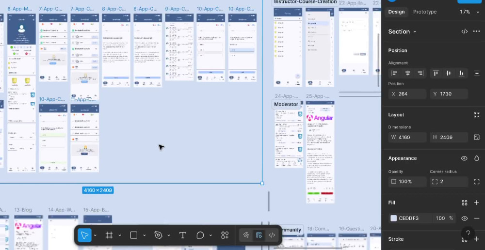Switch to Design mode in the toolbar

pos(259,235)
